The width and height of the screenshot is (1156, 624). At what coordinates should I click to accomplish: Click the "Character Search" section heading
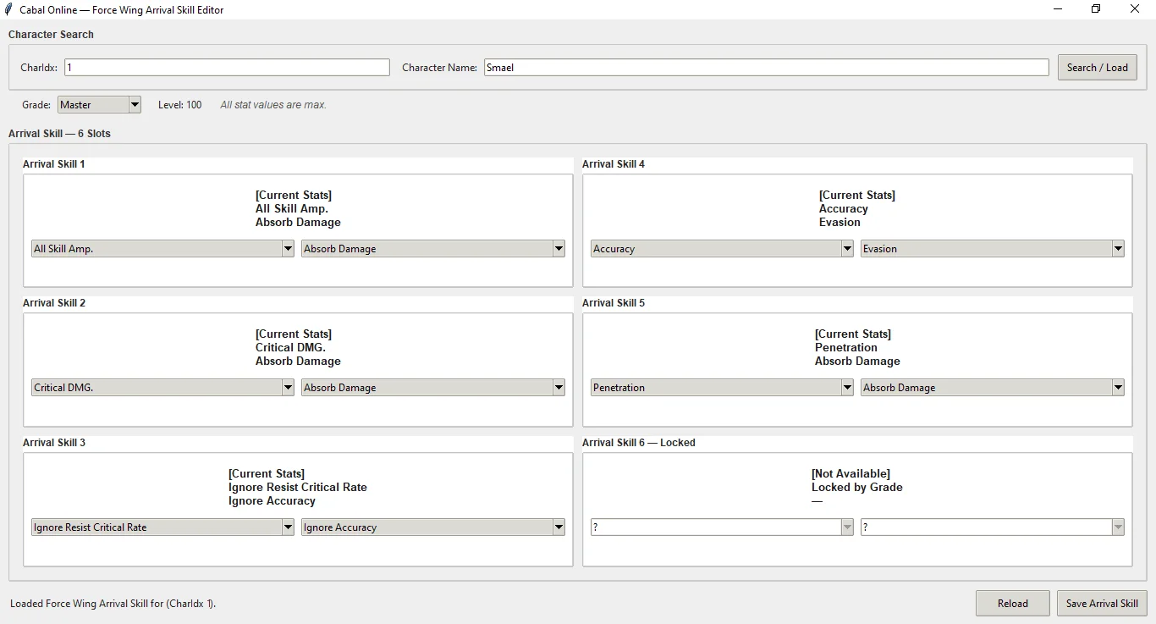click(51, 35)
